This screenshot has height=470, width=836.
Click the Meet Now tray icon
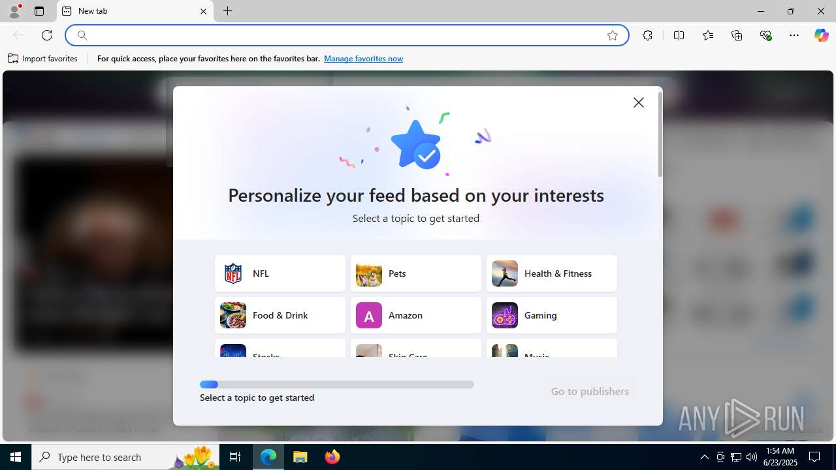[x=720, y=457]
